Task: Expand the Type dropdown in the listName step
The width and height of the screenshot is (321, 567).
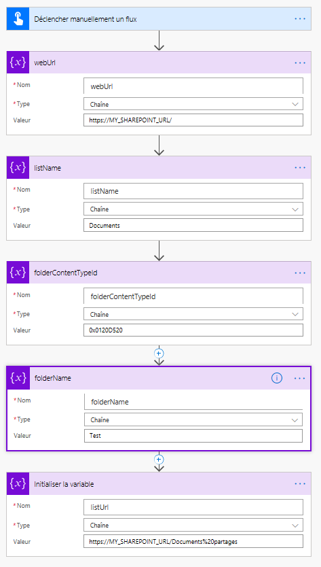Action: click(x=193, y=209)
